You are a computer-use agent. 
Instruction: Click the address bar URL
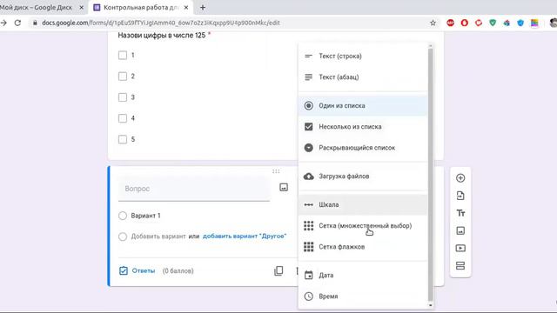click(161, 23)
